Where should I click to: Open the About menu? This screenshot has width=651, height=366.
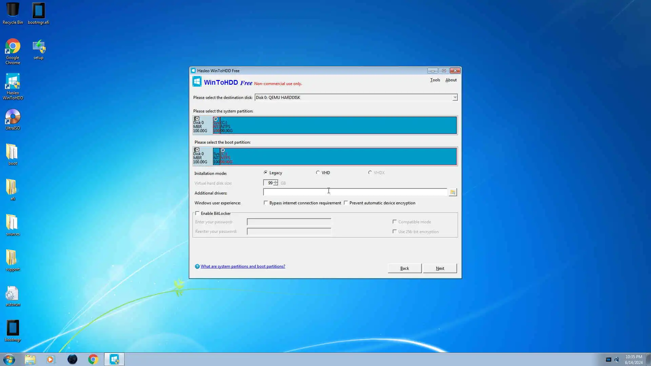(451, 80)
